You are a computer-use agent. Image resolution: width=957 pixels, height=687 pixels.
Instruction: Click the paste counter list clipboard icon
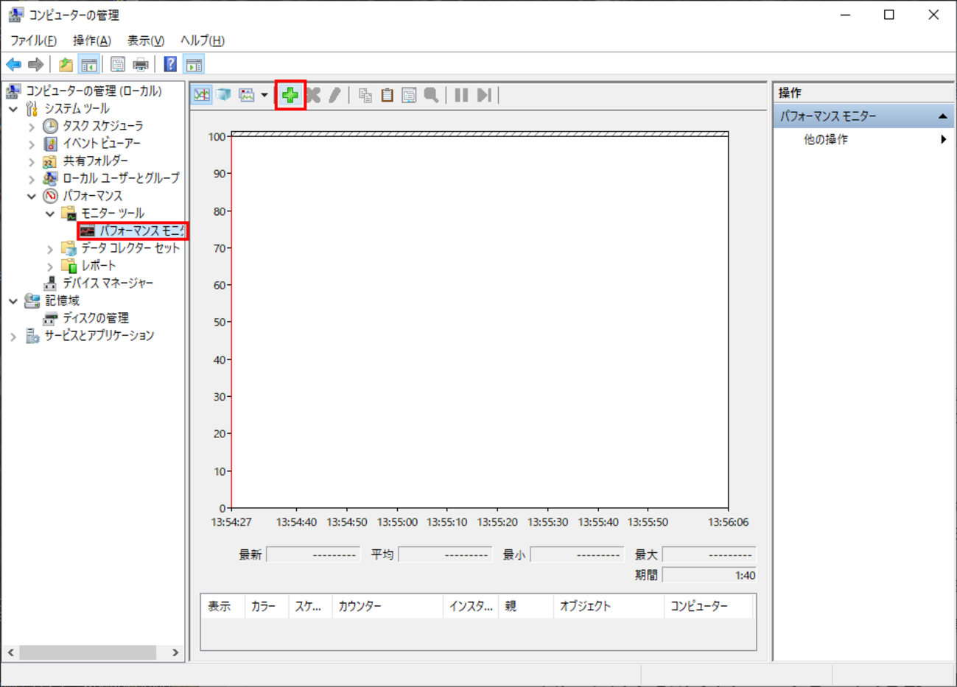387,95
